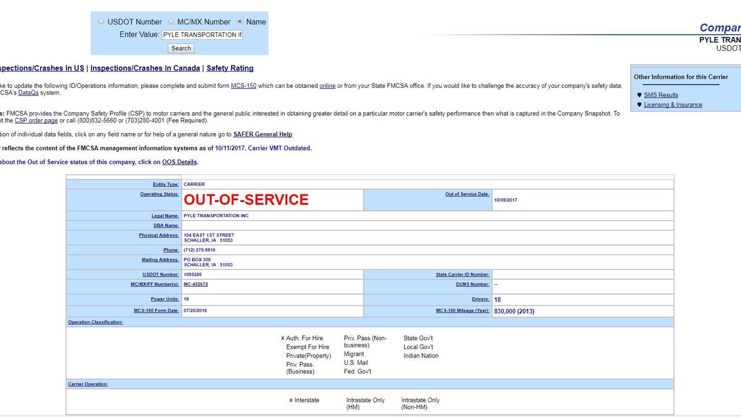This screenshot has height=417, width=741.
Task: Click the Operation Classification heading link
Action: click(x=96, y=322)
